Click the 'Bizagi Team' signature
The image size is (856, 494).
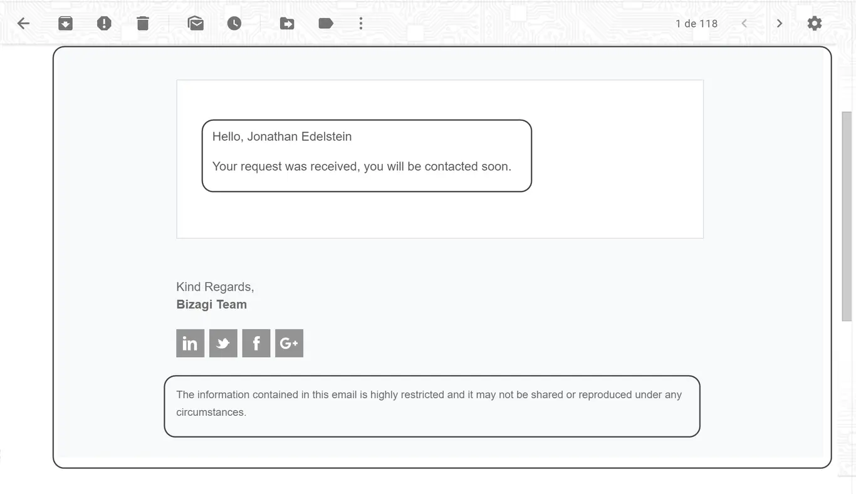coord(211,304)
